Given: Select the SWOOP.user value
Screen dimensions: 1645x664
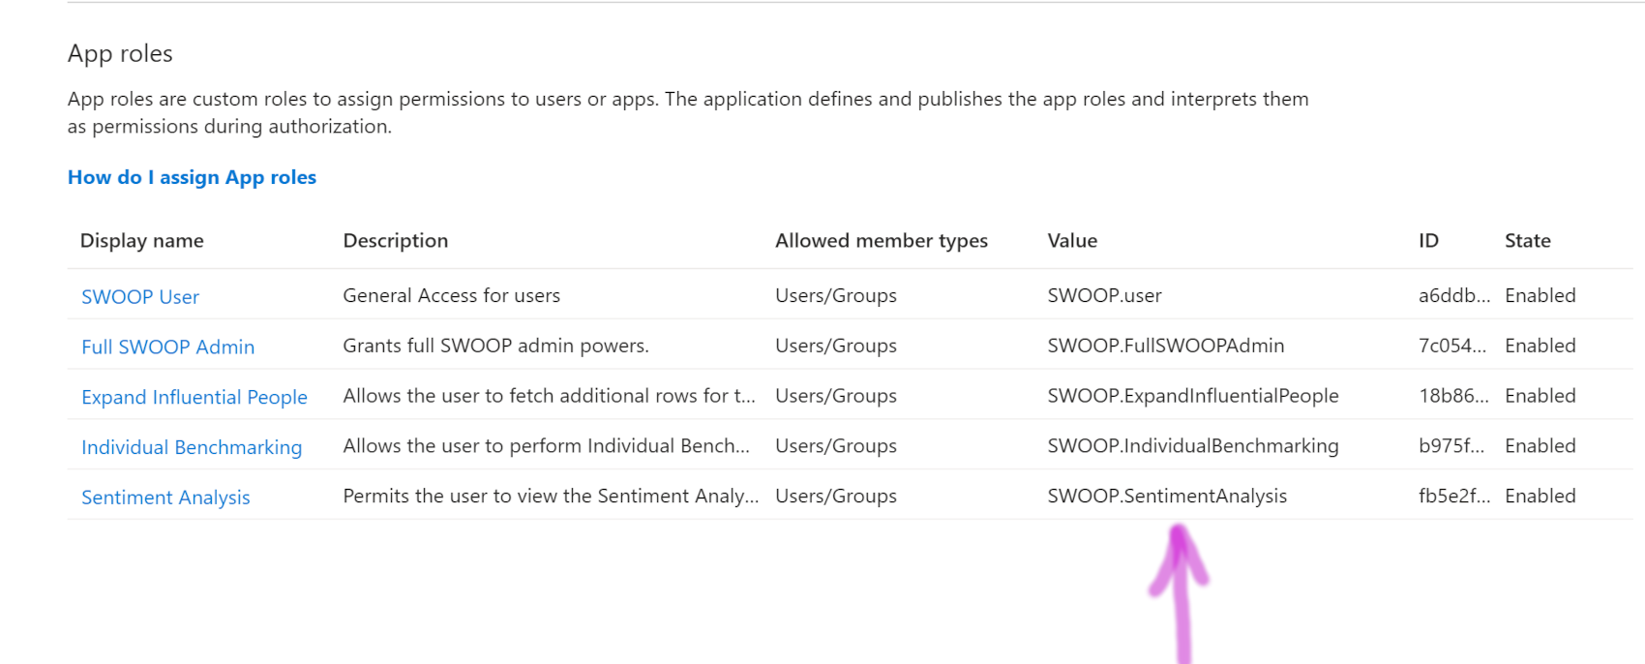Looking at the screenshot, I should (x=1105, y=295).
